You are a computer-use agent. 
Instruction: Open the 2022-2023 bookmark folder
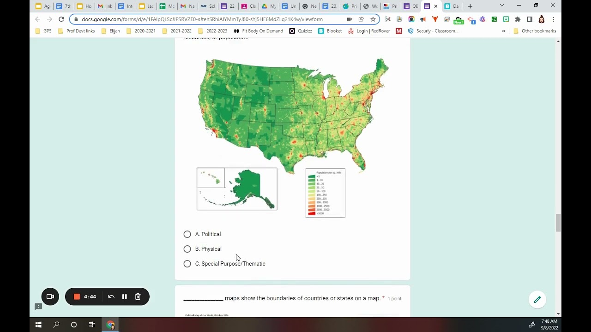point(212,31)
